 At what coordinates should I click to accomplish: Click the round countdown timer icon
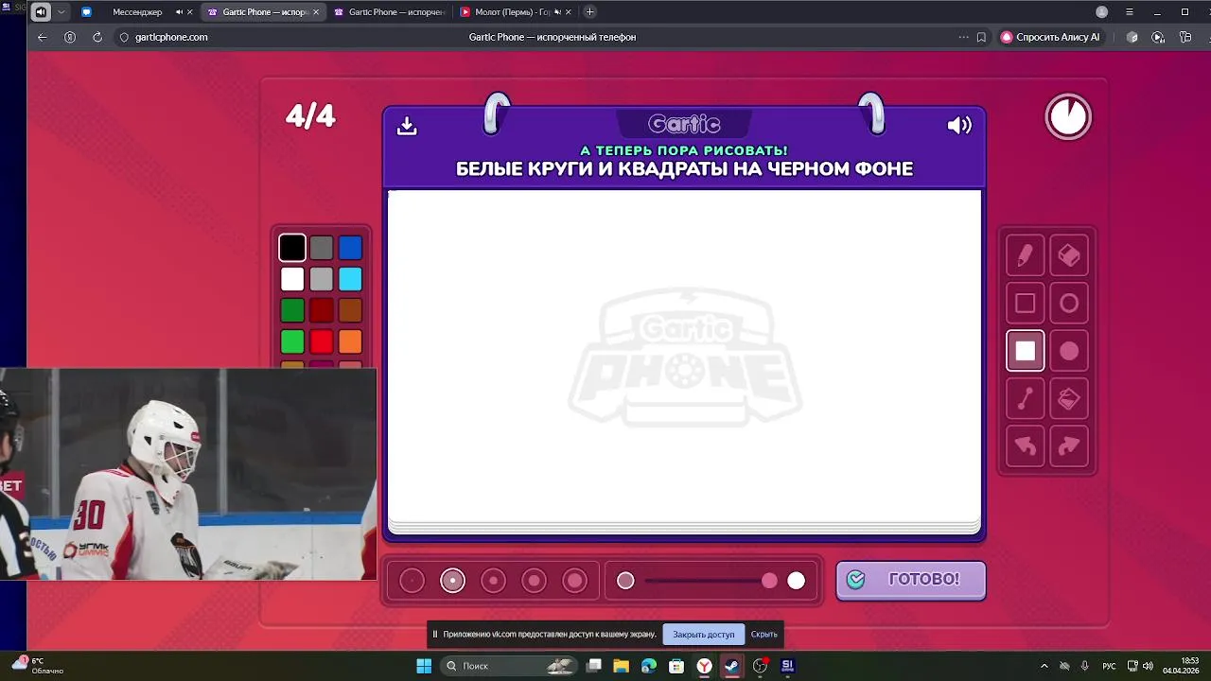click(1068, 117)
